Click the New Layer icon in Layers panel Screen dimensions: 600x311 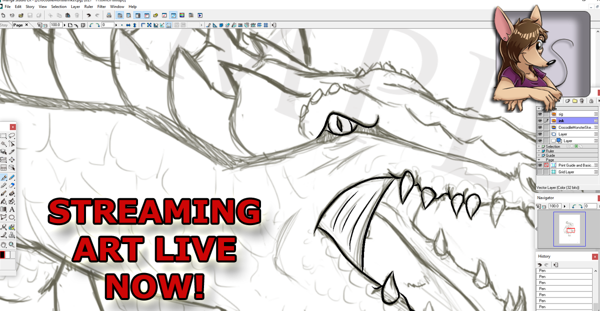568,101
